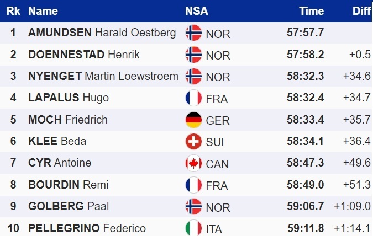Click Norway flag in Doennestad row
This screenshot has width=373, height=236.
[x=193, y=54]
